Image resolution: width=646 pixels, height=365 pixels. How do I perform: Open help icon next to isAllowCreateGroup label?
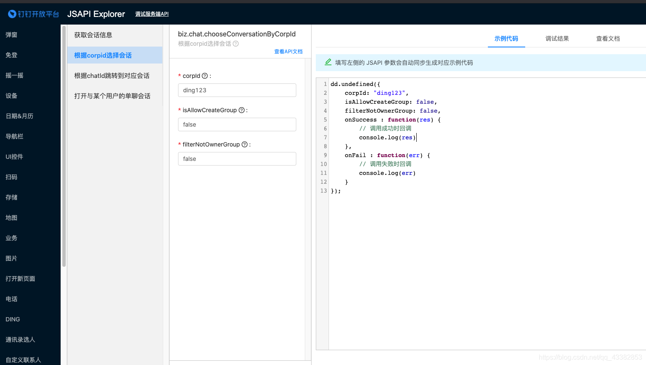(242, 110)
